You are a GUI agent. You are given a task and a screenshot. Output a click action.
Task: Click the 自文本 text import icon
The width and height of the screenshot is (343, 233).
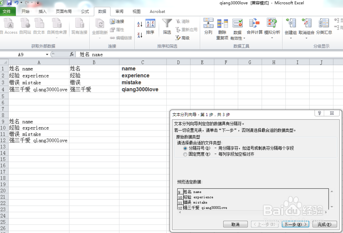pos(39,26)
